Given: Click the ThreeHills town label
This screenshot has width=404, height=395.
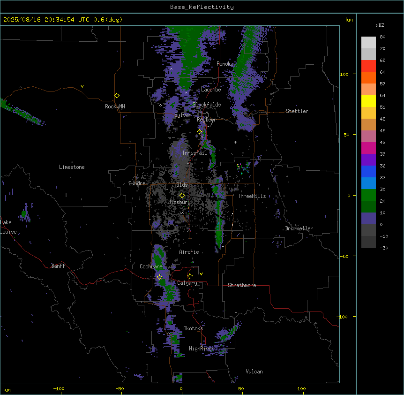Looking at the screenshot, I should [252, 196].
